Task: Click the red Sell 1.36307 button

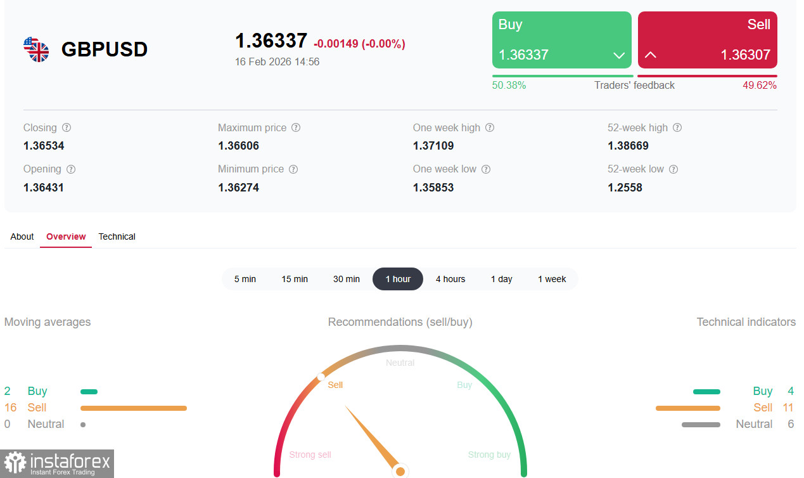Action: (708, 40)
